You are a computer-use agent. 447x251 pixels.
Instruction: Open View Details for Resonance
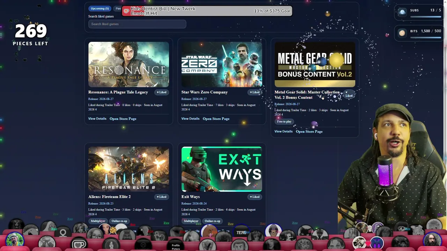(x=97, y=119)
